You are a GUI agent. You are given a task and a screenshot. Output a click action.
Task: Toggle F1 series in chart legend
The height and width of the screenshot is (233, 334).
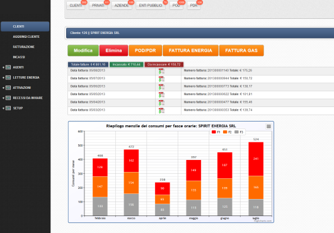(216, 132)
